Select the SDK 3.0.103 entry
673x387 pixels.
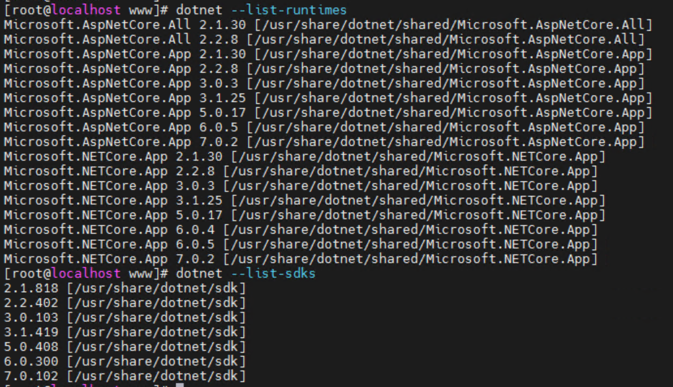click(x=124, y=317)
